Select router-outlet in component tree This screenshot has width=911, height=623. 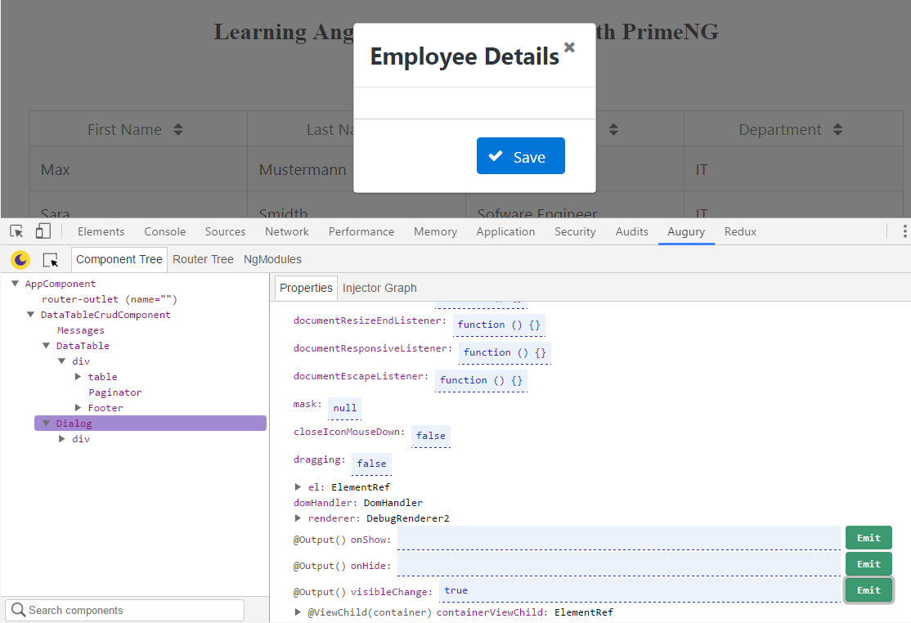(110, 299)
